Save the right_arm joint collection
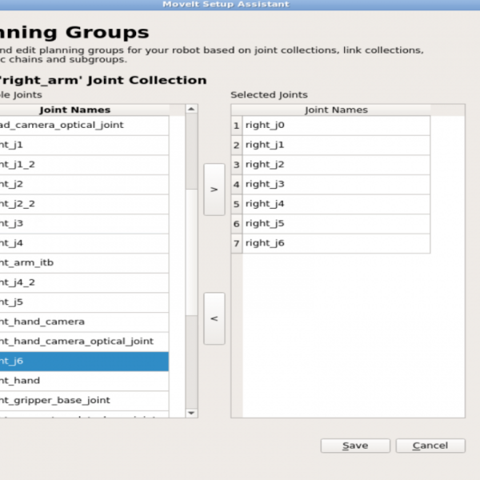 point(355,446)
